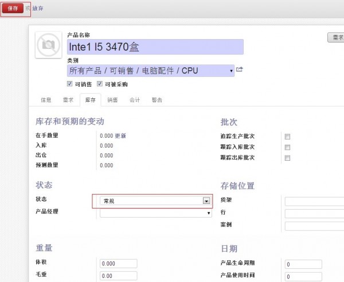Click the 行 input field

pyautogui.click(x=314, y=214)
